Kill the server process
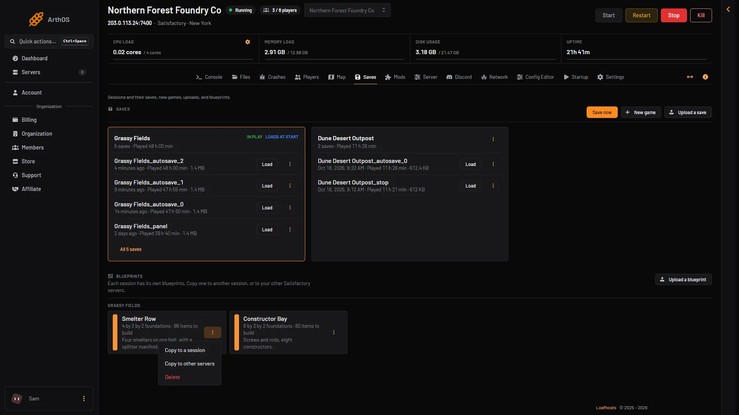 coord(701,15)
